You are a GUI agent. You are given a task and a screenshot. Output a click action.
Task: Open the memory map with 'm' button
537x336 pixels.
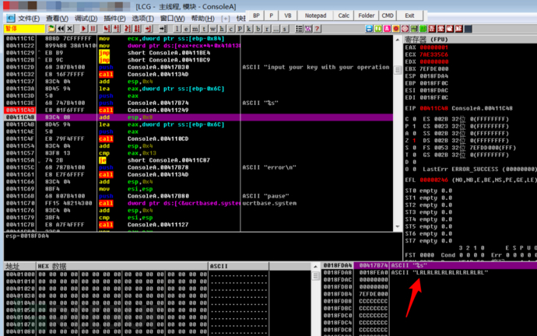(195, 28)
